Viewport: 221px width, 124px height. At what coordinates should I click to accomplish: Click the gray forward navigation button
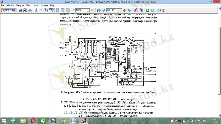152,10
